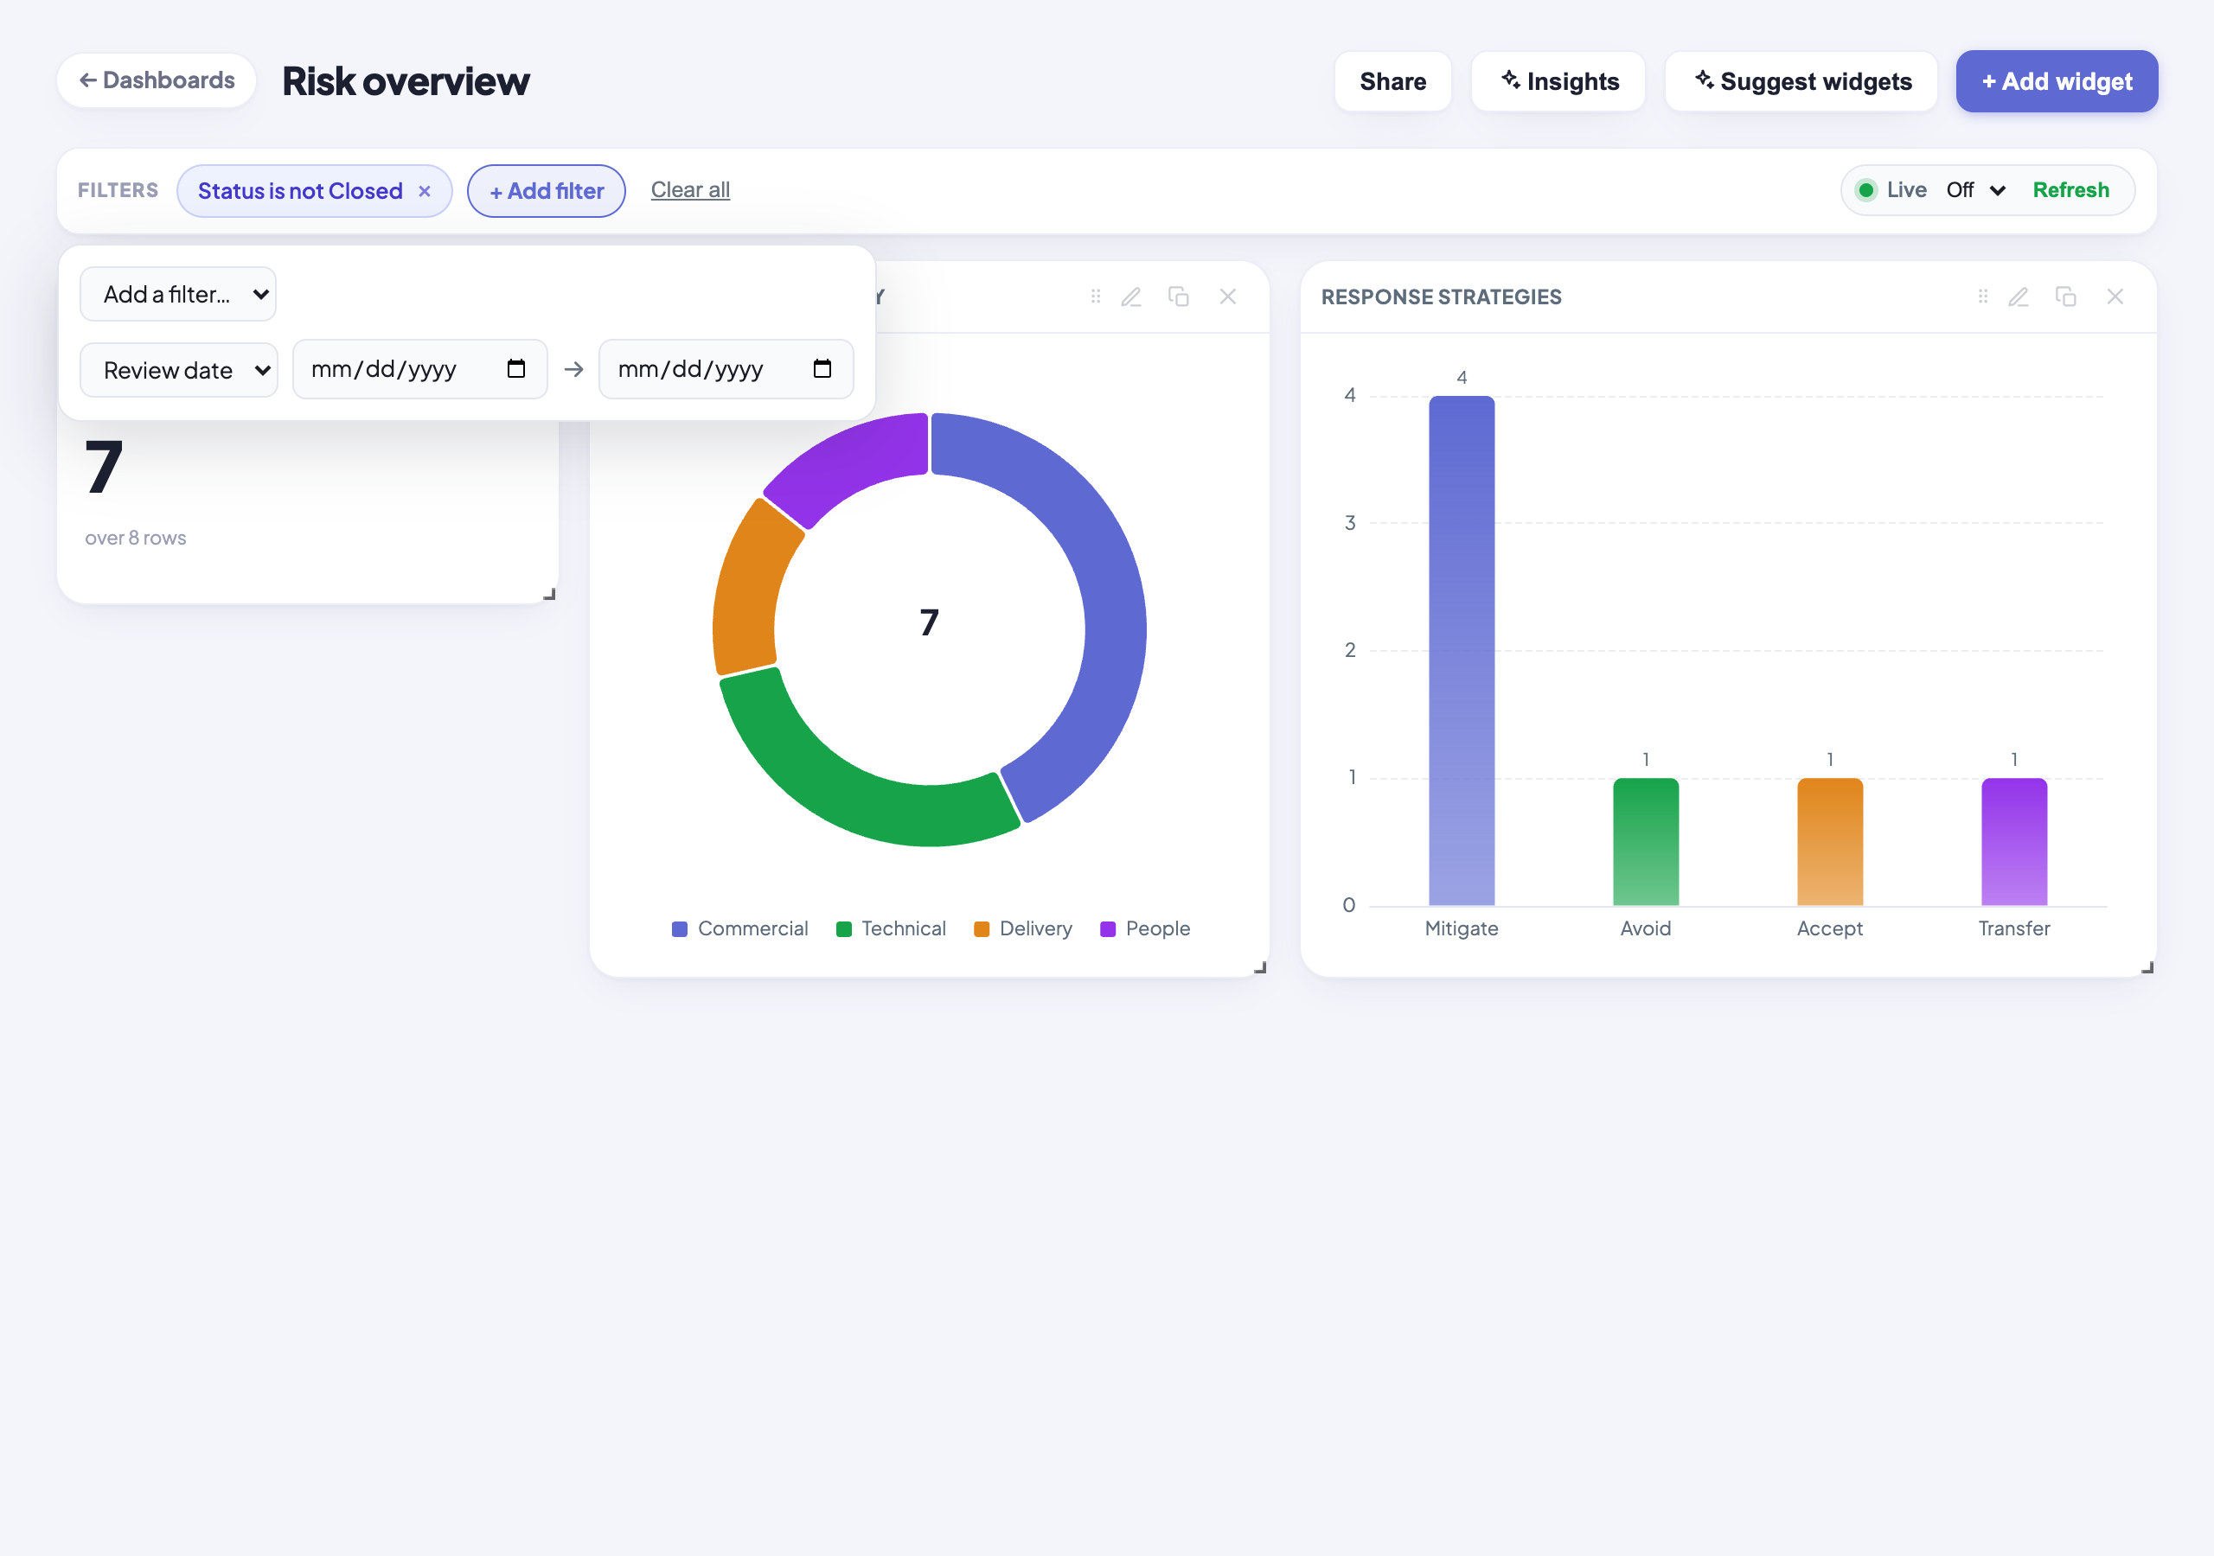This screenshot has width=2214, height=1556.
Task: Click the end date input field
Action: coord(726,369)
